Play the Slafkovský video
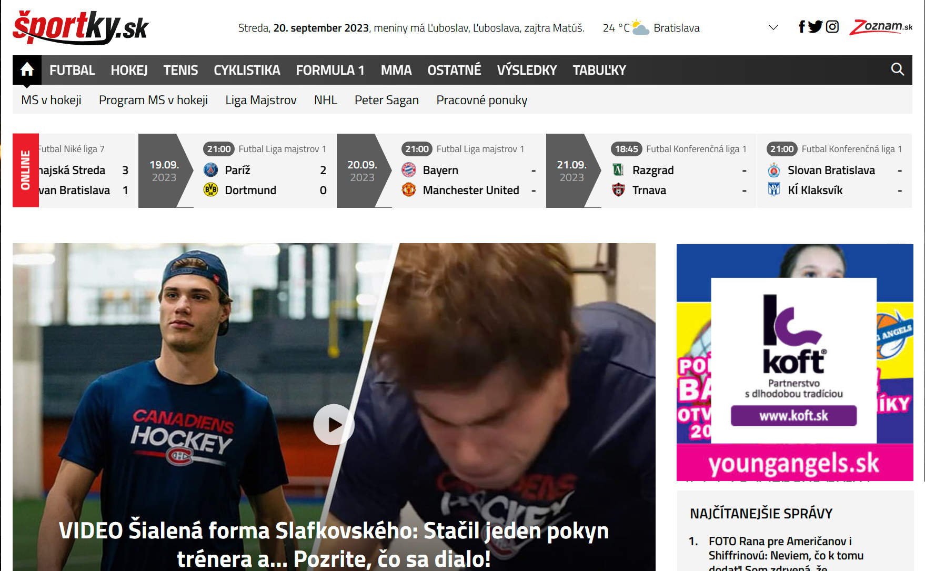Screen dimensions: 925x571 point(334,424)
